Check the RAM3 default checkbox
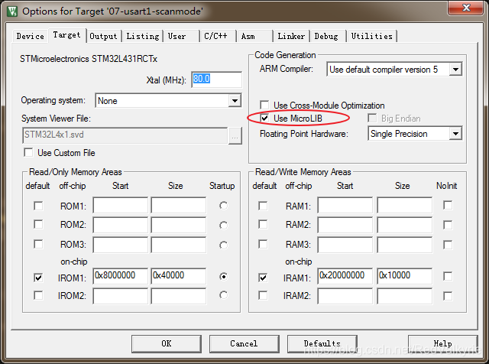 (x=263, y=244)
